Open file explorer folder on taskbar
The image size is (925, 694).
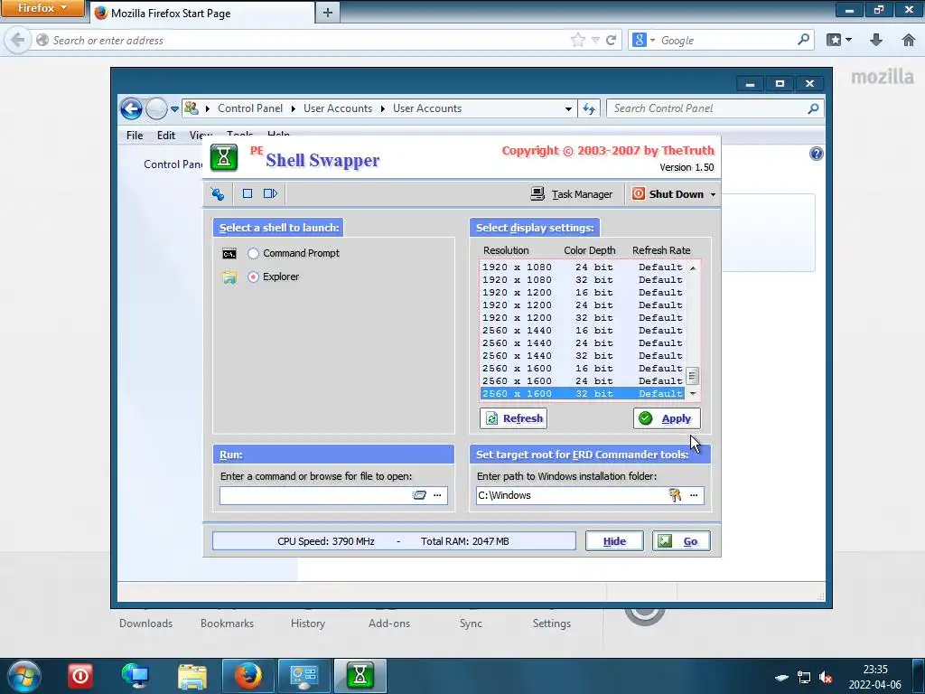click(x=192, y=676)
